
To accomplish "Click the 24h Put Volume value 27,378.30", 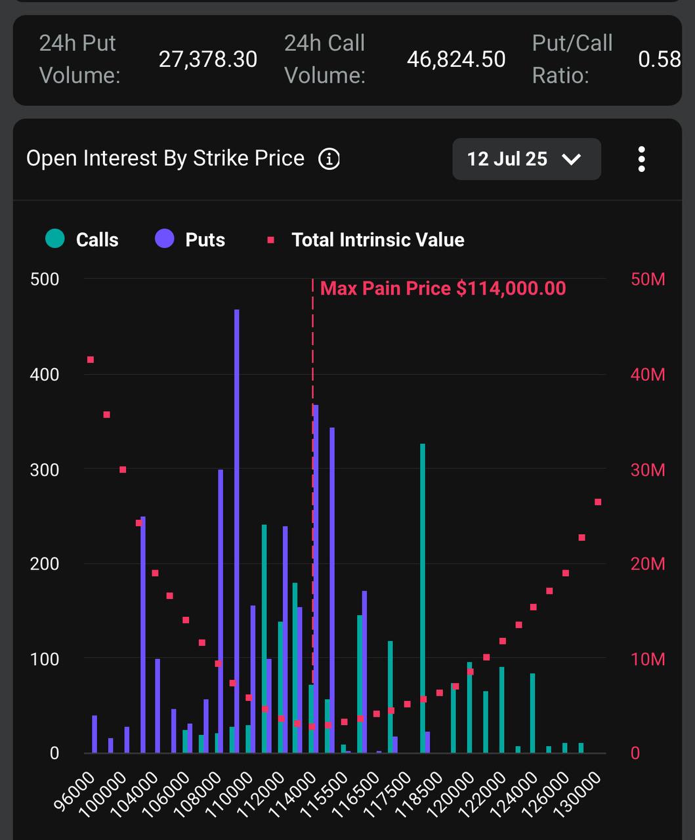I will 208,59.
